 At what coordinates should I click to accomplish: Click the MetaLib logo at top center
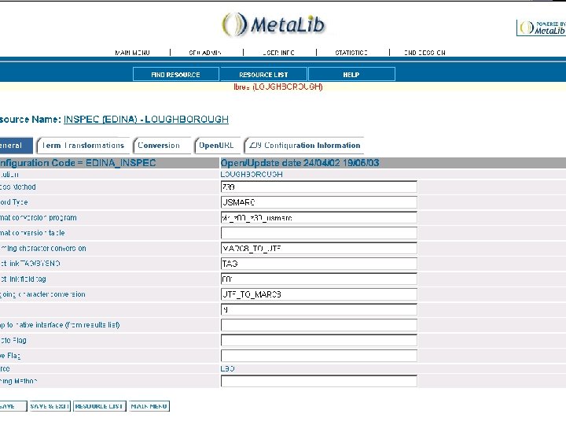coord(274,24)
